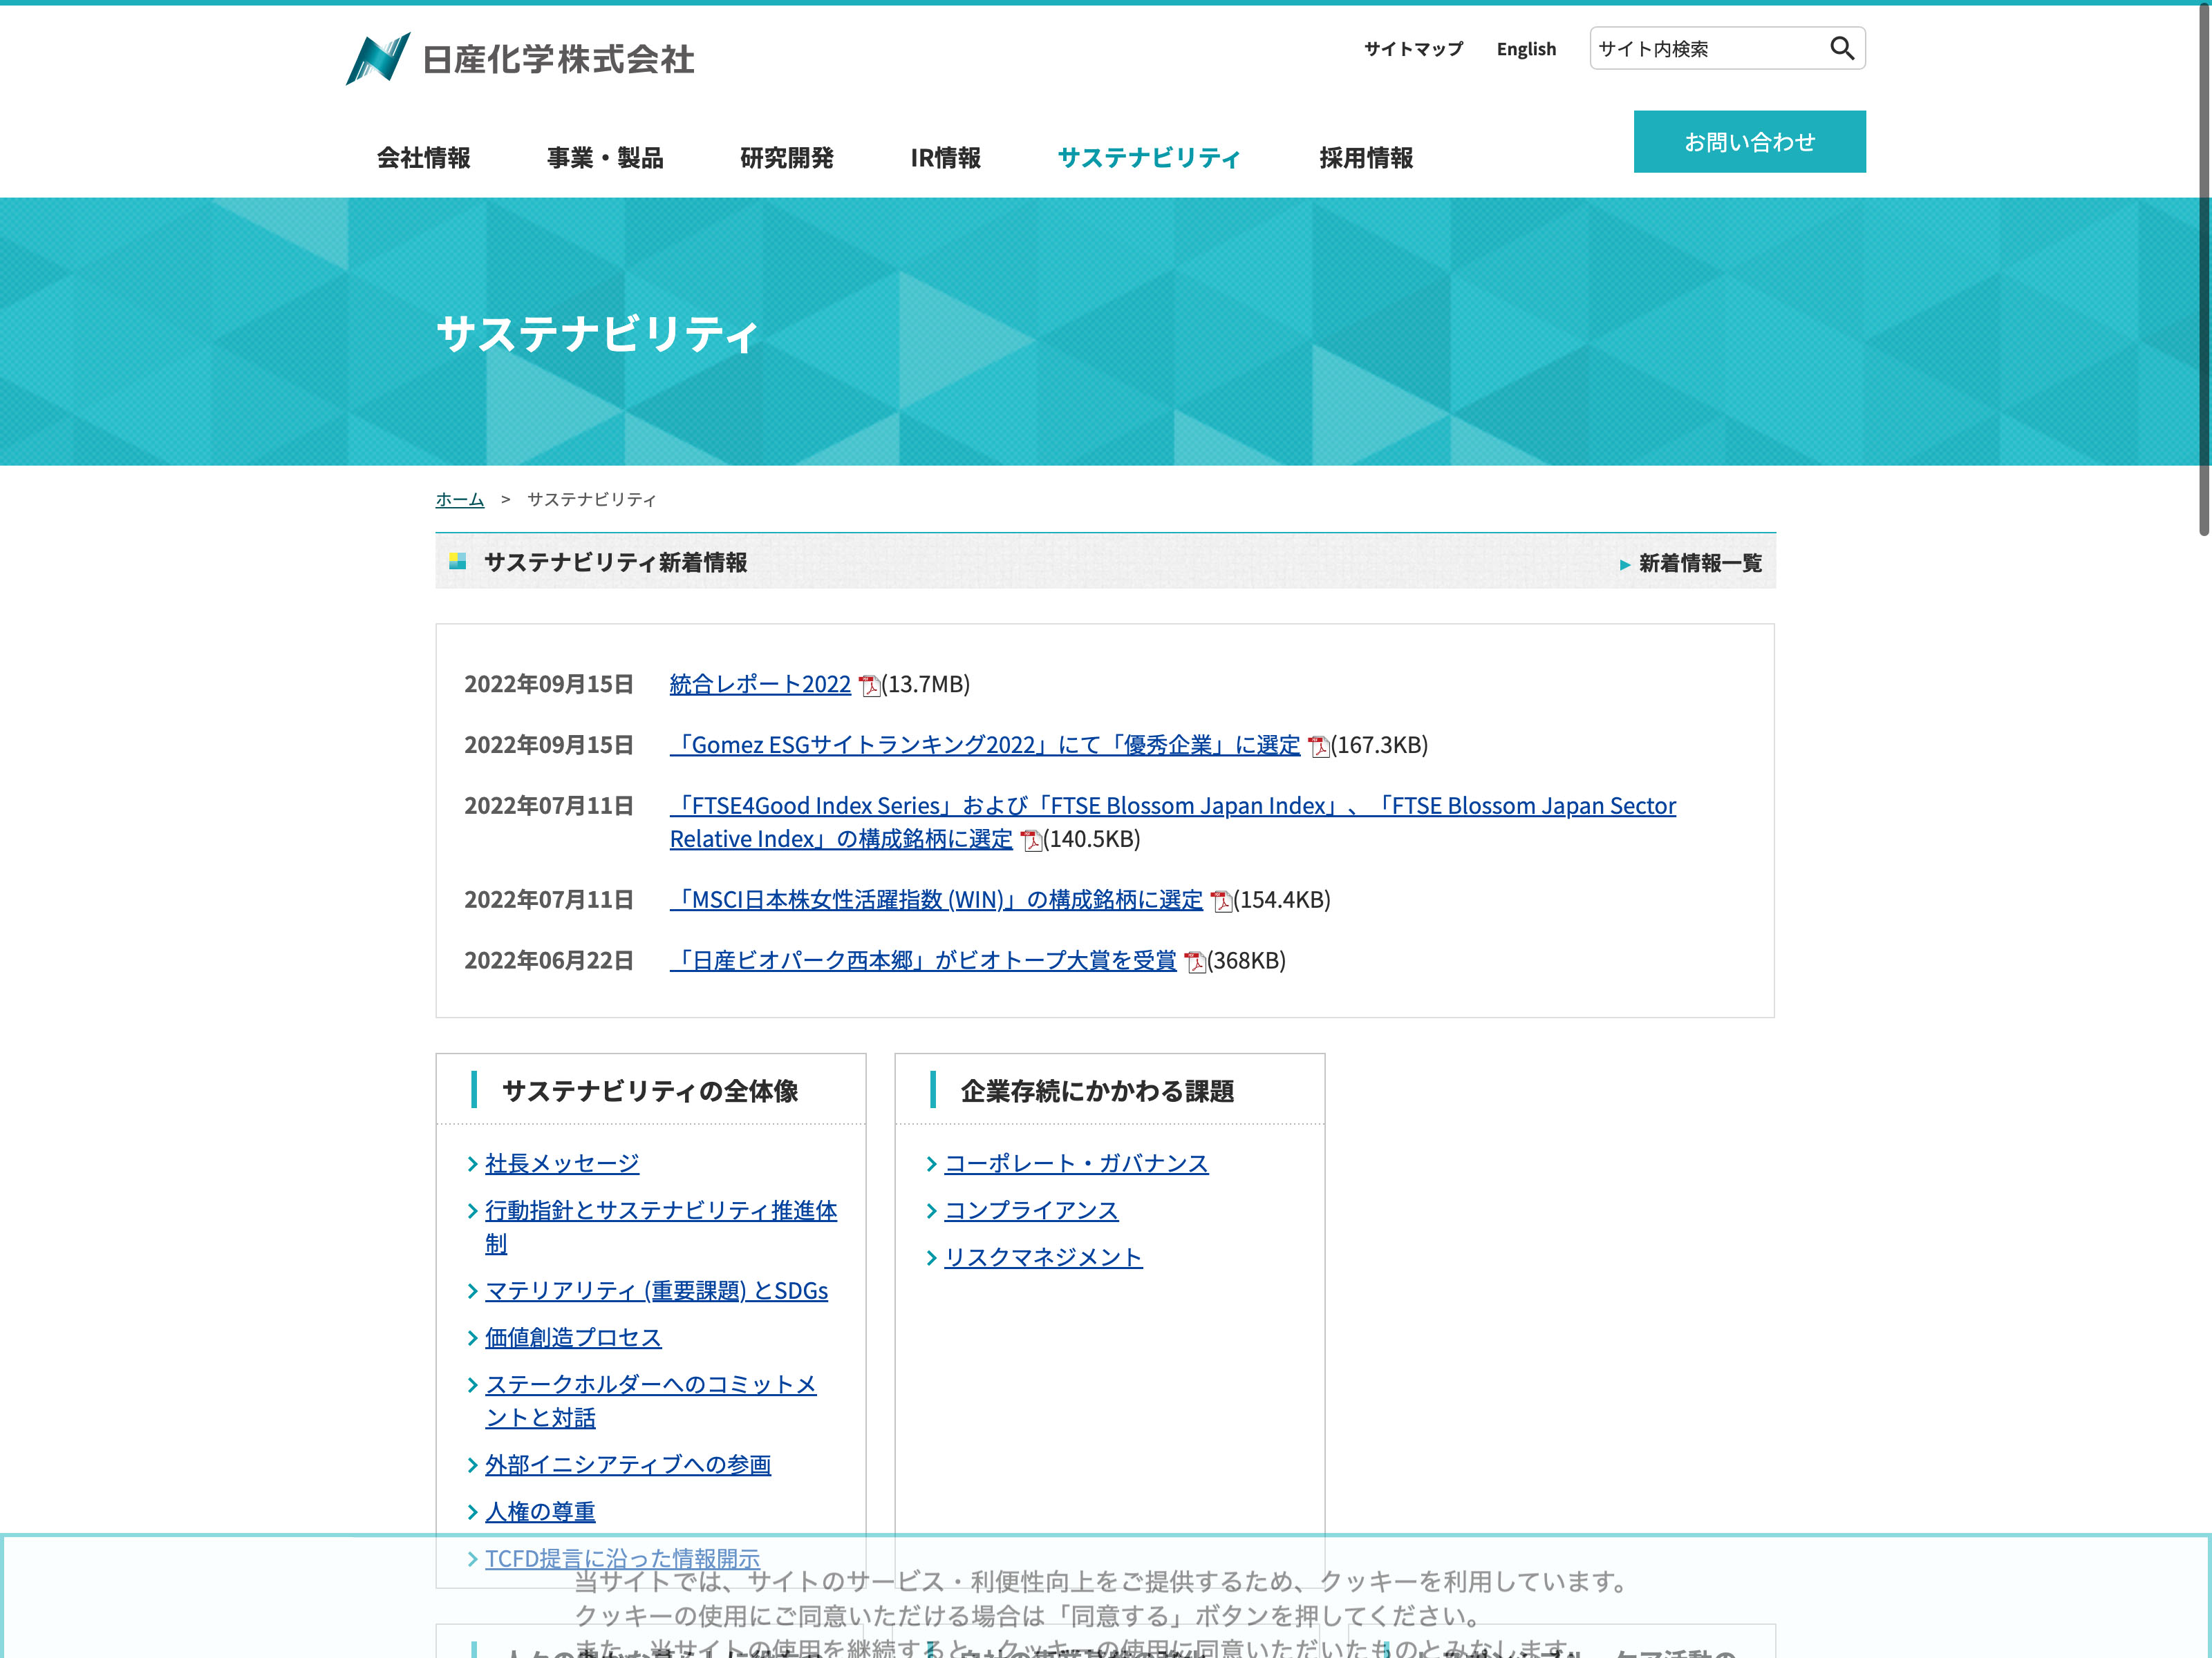2212x1658 pixels.
Task: Click chevron next to 社長メッセージ
Action: coord(473,1164)
